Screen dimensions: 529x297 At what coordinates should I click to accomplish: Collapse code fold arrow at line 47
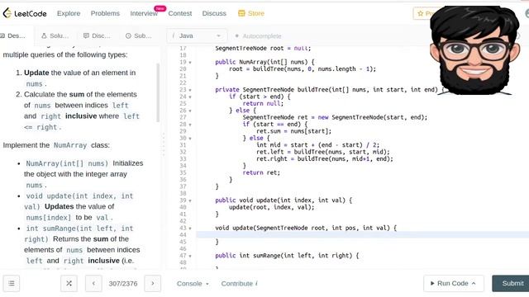pos(190,256)
